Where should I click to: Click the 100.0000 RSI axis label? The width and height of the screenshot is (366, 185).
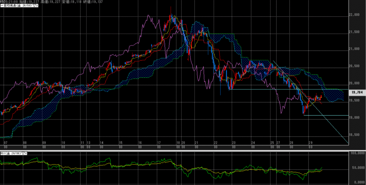tap(357, 153)
